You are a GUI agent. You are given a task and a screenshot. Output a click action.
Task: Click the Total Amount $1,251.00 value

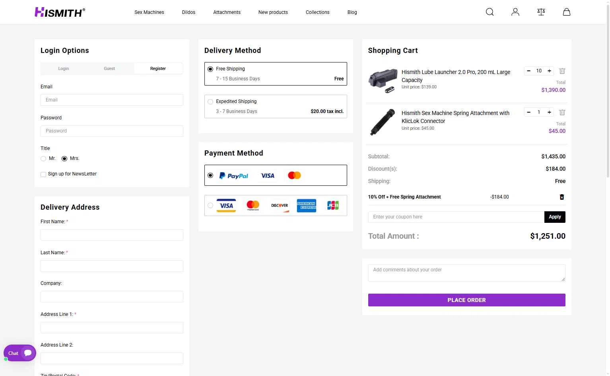coord(548,236)
